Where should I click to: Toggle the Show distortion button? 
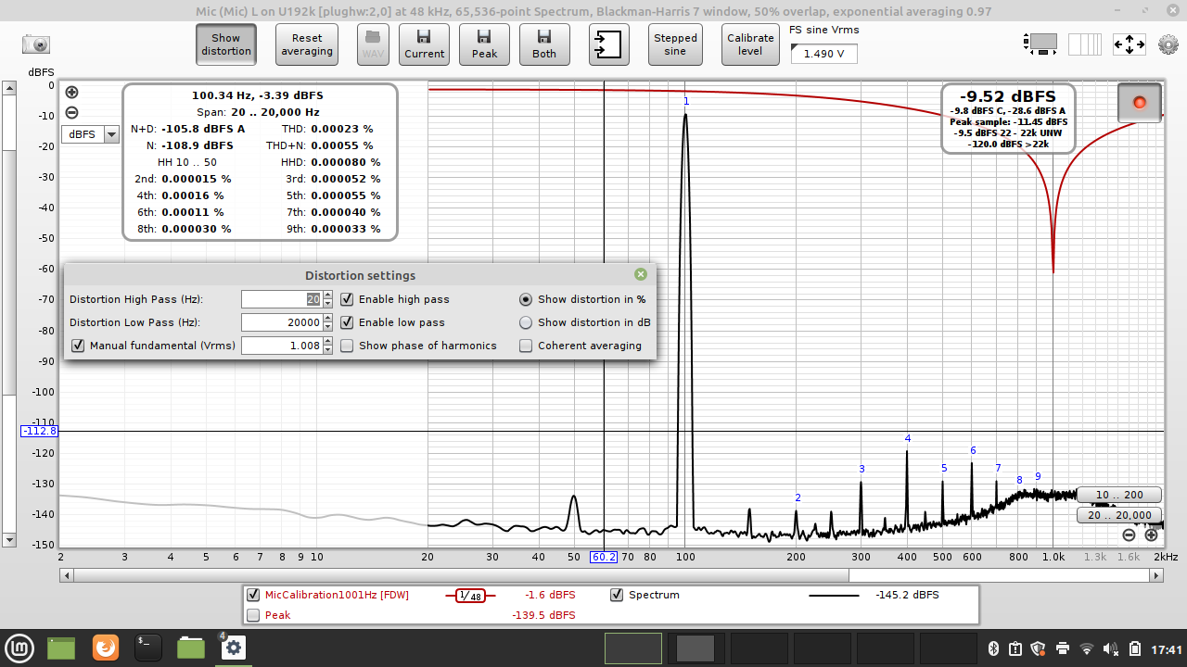(226, 44)
